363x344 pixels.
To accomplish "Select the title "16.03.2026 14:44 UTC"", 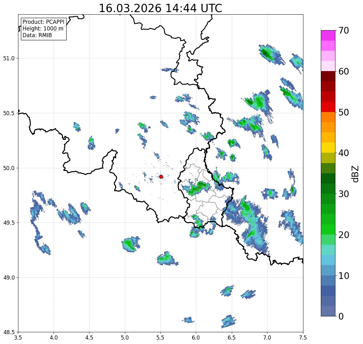I will click(x=160, y=8).
